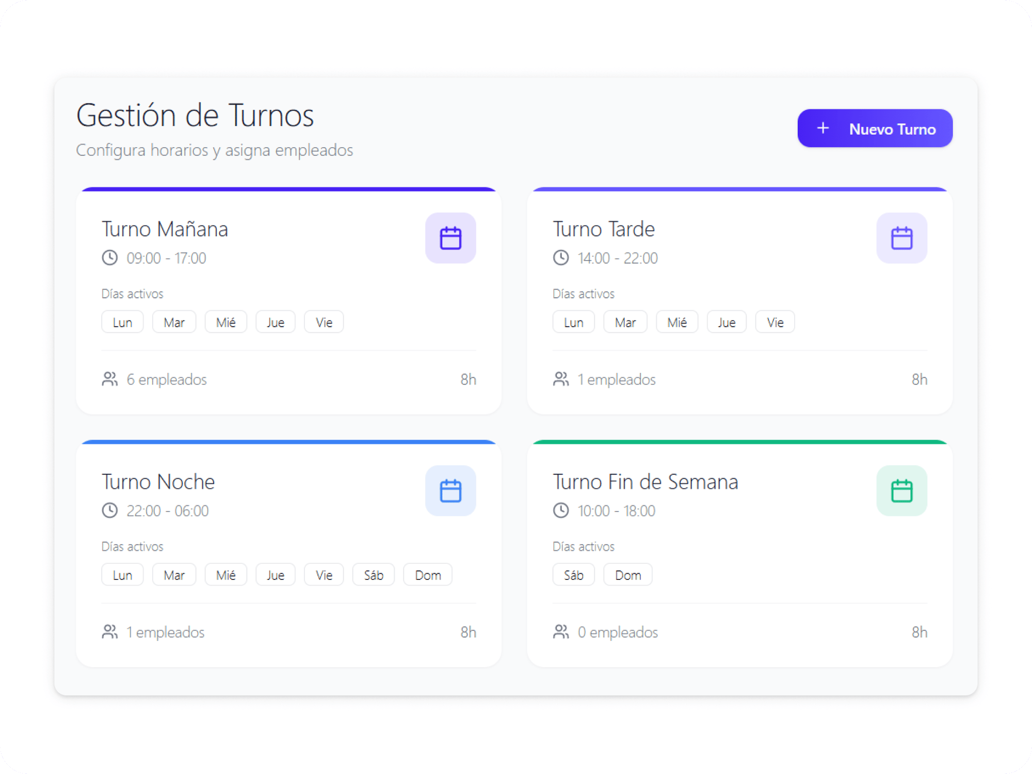Toggle the Sáb day chip on Turno Fin de Semana
This screenshot has height=774, width=1032.
coord(573,574)
